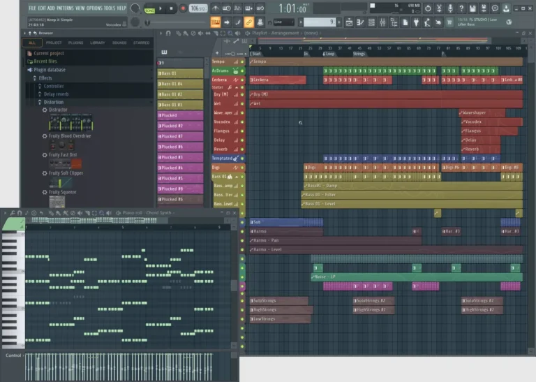
Task: Collapse the Stutter track group arrow
Action: pos(237,87)
